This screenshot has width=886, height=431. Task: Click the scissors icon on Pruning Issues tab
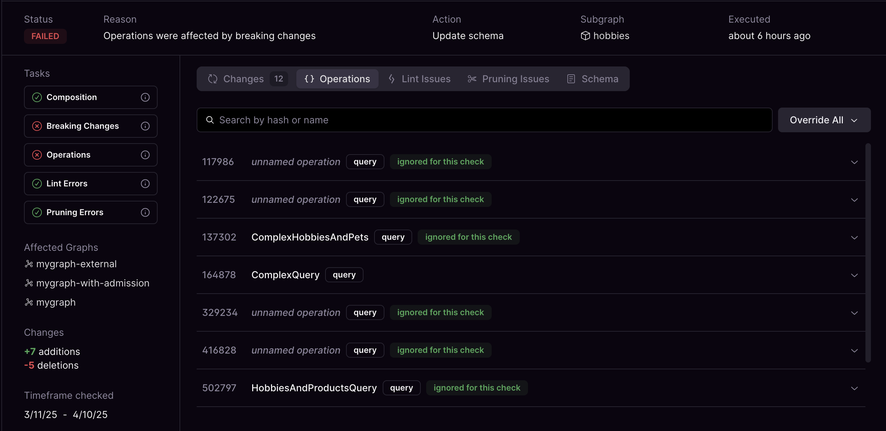[471, 79]
